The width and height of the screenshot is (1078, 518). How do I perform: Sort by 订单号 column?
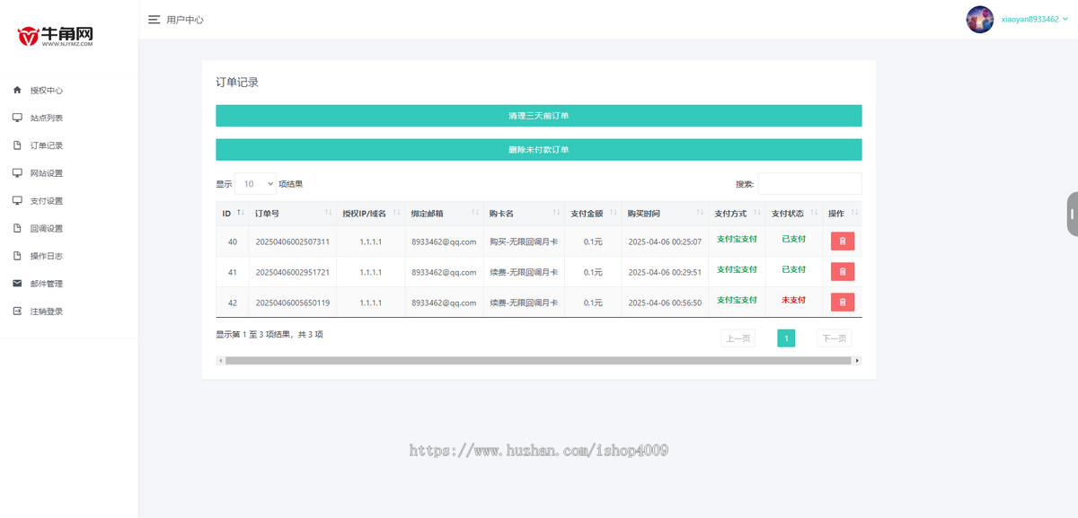(292, 214)
